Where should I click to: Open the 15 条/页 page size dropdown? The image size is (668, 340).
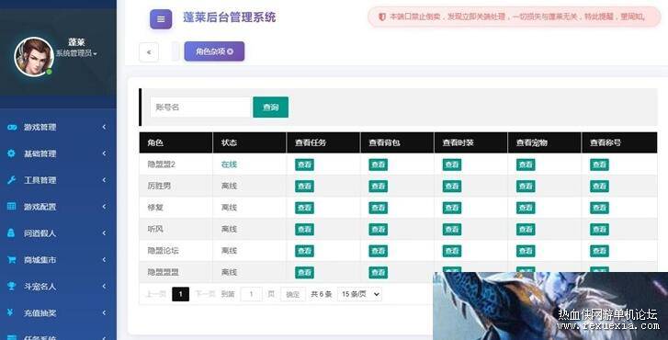click(x=359, y=294)
